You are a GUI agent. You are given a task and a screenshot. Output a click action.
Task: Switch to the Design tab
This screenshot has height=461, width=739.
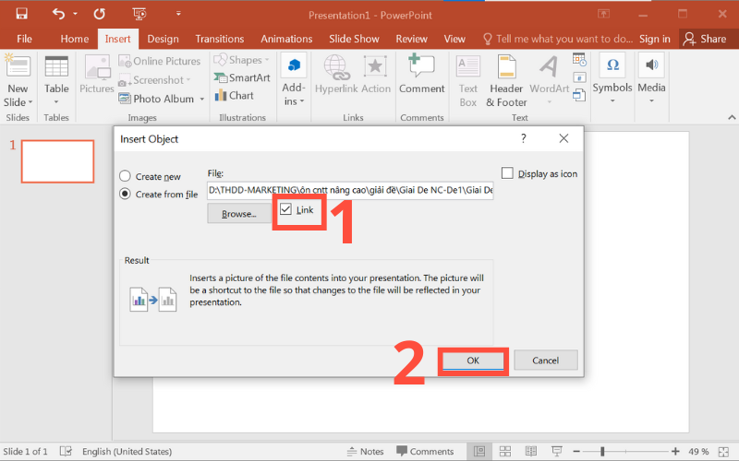163,39
